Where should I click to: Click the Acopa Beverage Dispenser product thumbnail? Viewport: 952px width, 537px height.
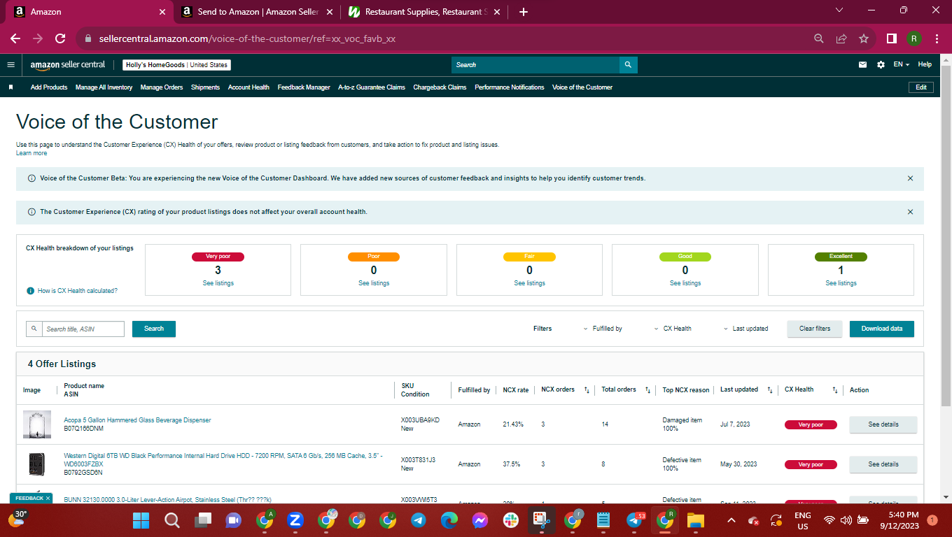pyautogui.click(x=37, y=424)
